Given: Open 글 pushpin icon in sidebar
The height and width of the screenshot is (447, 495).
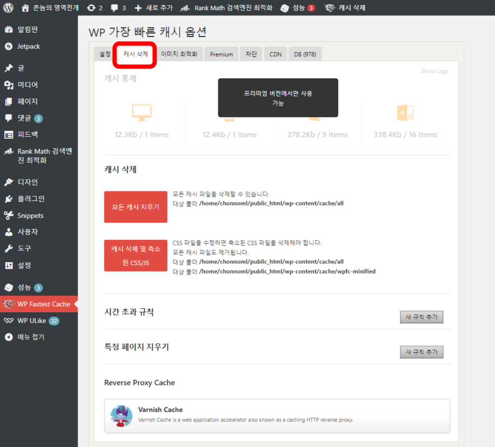Looking at the screenshot, I should pyautogui.click(x=9, y=68).
